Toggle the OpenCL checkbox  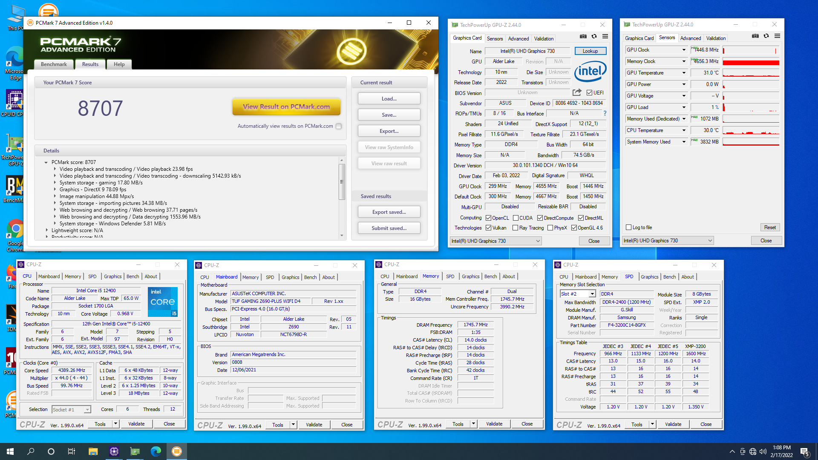click(488, 218)
